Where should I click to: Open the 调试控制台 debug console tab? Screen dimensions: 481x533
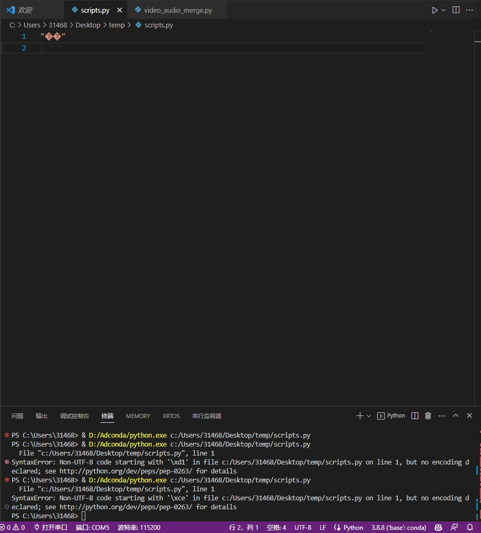pyautogui.click(x=74, y=416)
